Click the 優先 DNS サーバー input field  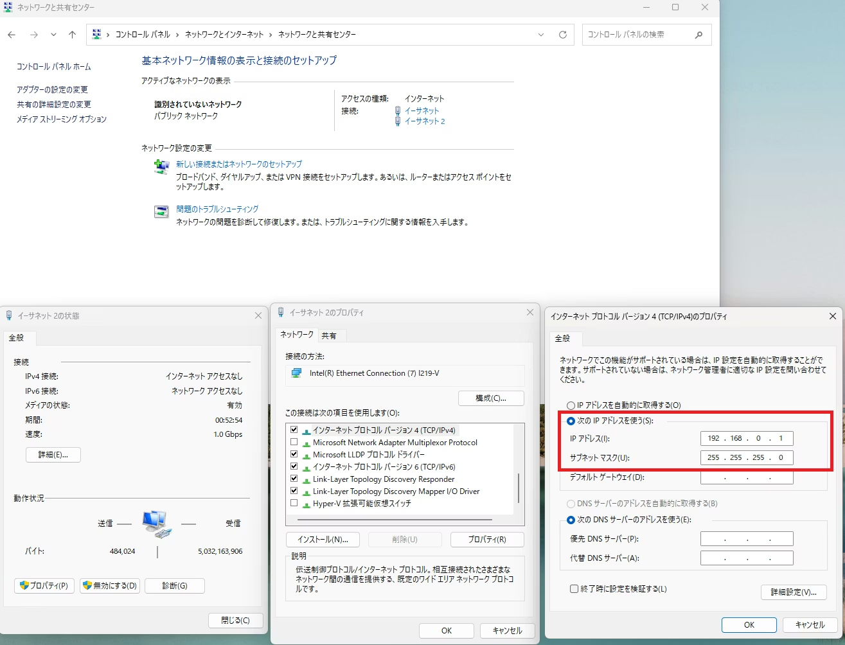coord(747,538)
